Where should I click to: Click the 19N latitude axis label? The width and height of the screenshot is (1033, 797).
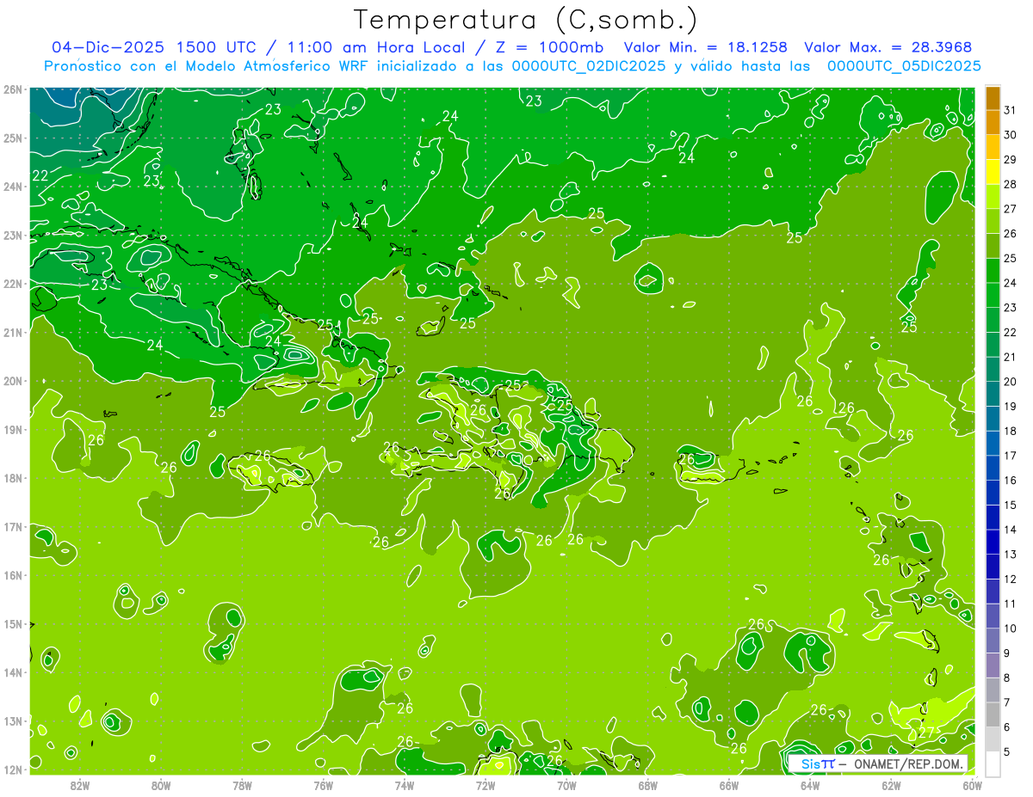pyautogui.click(x=12, y=429)
